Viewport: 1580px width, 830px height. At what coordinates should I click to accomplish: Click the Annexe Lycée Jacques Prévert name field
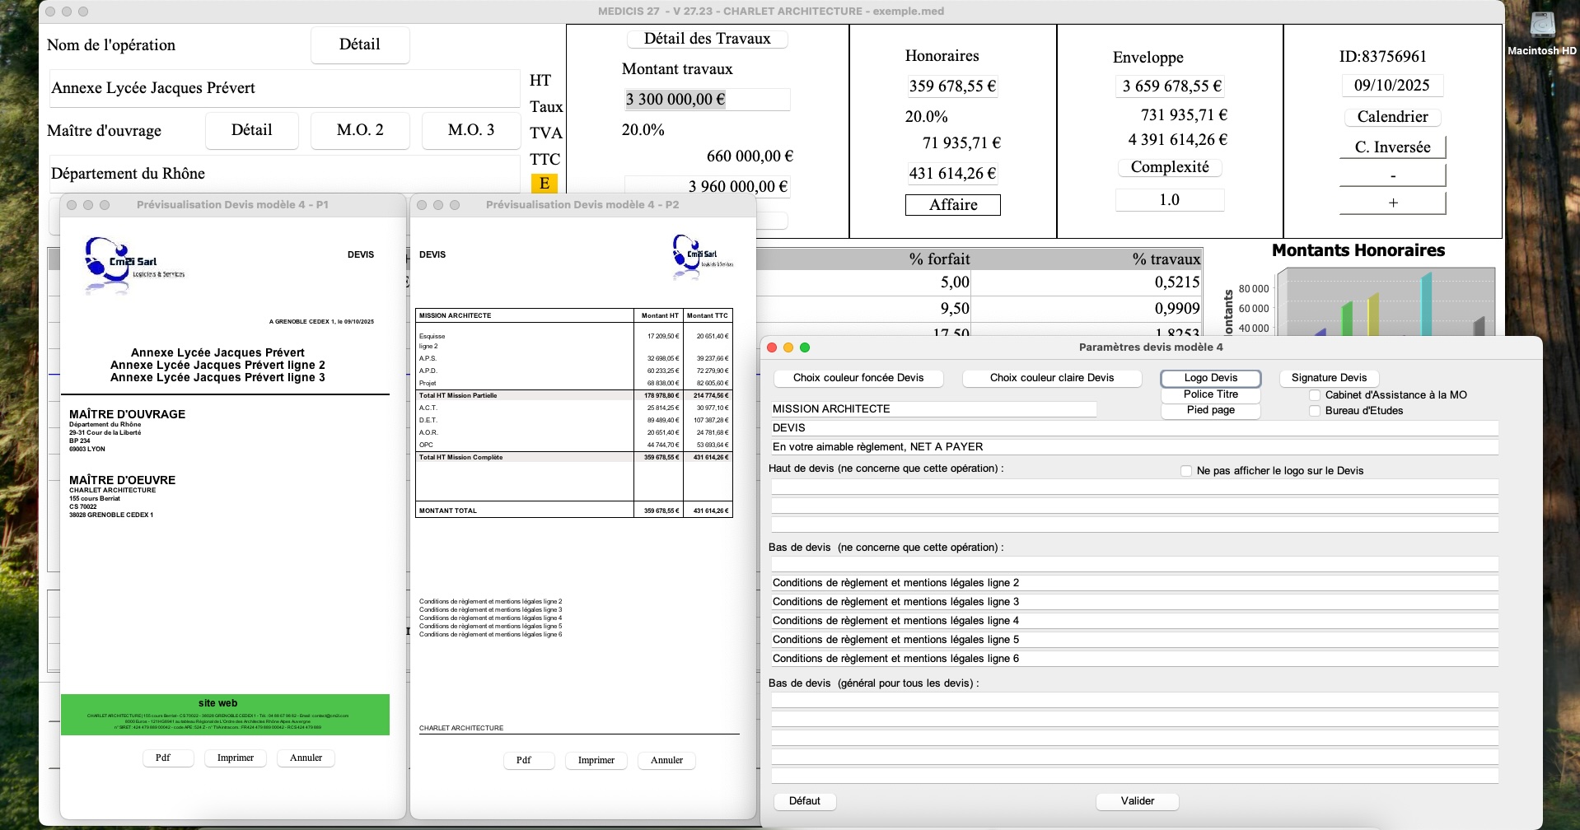coord(284,88)
